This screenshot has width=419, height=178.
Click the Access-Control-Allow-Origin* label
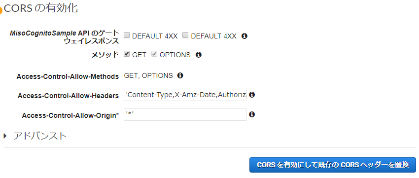(x=70, y=115)
